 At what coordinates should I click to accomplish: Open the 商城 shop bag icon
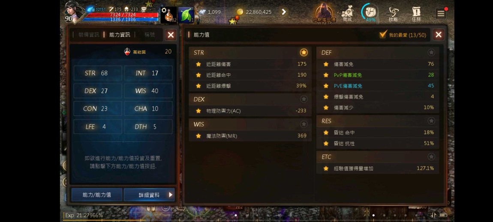[x=347, y=14]
